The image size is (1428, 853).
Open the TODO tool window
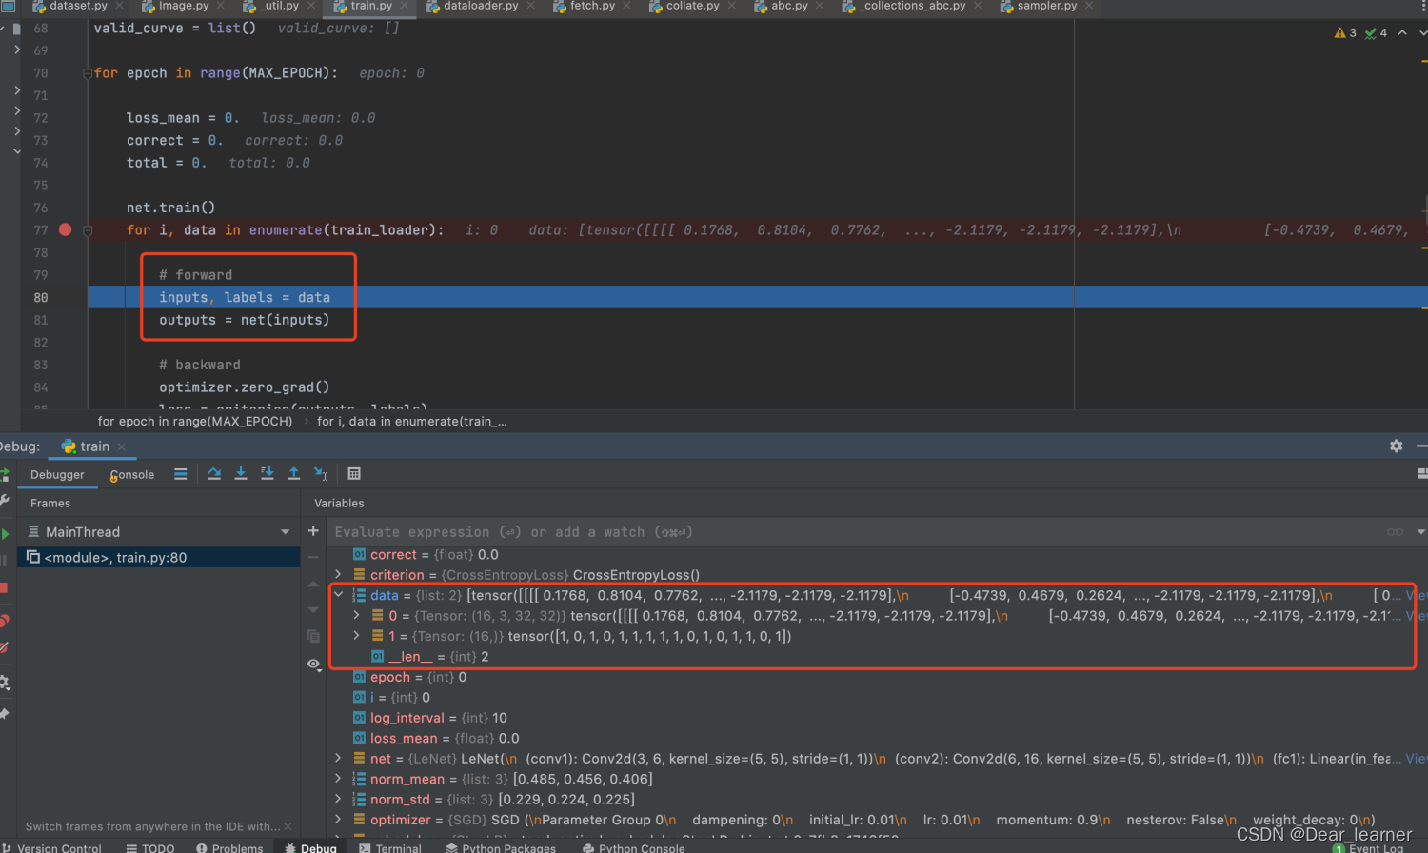tap(149, 847)
